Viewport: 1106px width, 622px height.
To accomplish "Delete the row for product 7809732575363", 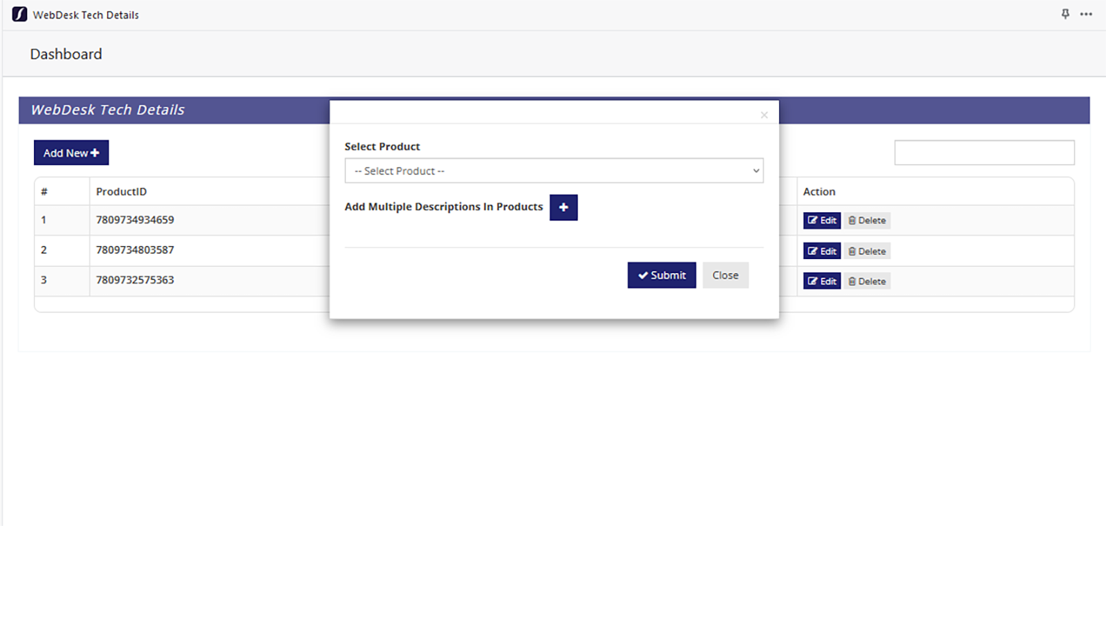I will coord(867,281).
